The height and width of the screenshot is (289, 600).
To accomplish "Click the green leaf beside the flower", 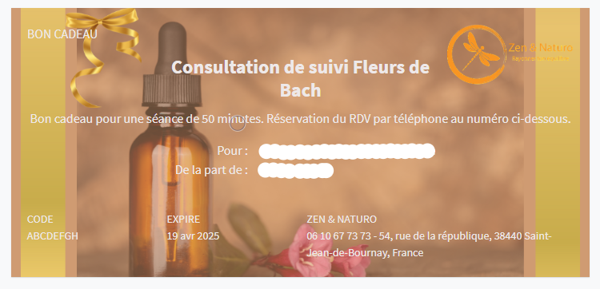I will point(250,228).
